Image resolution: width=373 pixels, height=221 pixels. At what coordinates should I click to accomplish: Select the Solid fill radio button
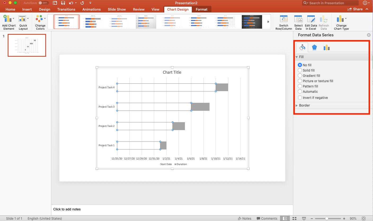(x=300, y=70)
